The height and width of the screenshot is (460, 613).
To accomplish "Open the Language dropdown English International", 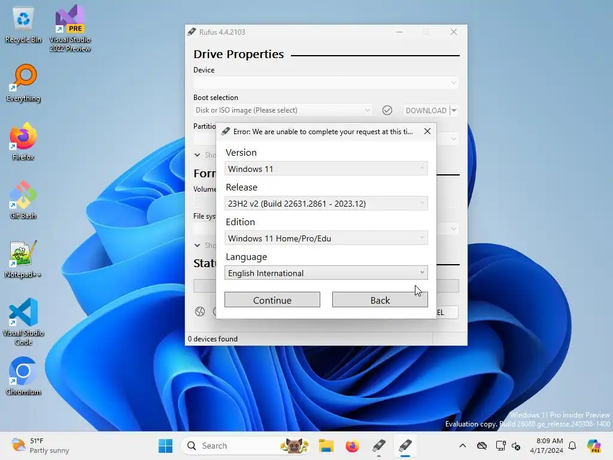I will tap(326, 273).
